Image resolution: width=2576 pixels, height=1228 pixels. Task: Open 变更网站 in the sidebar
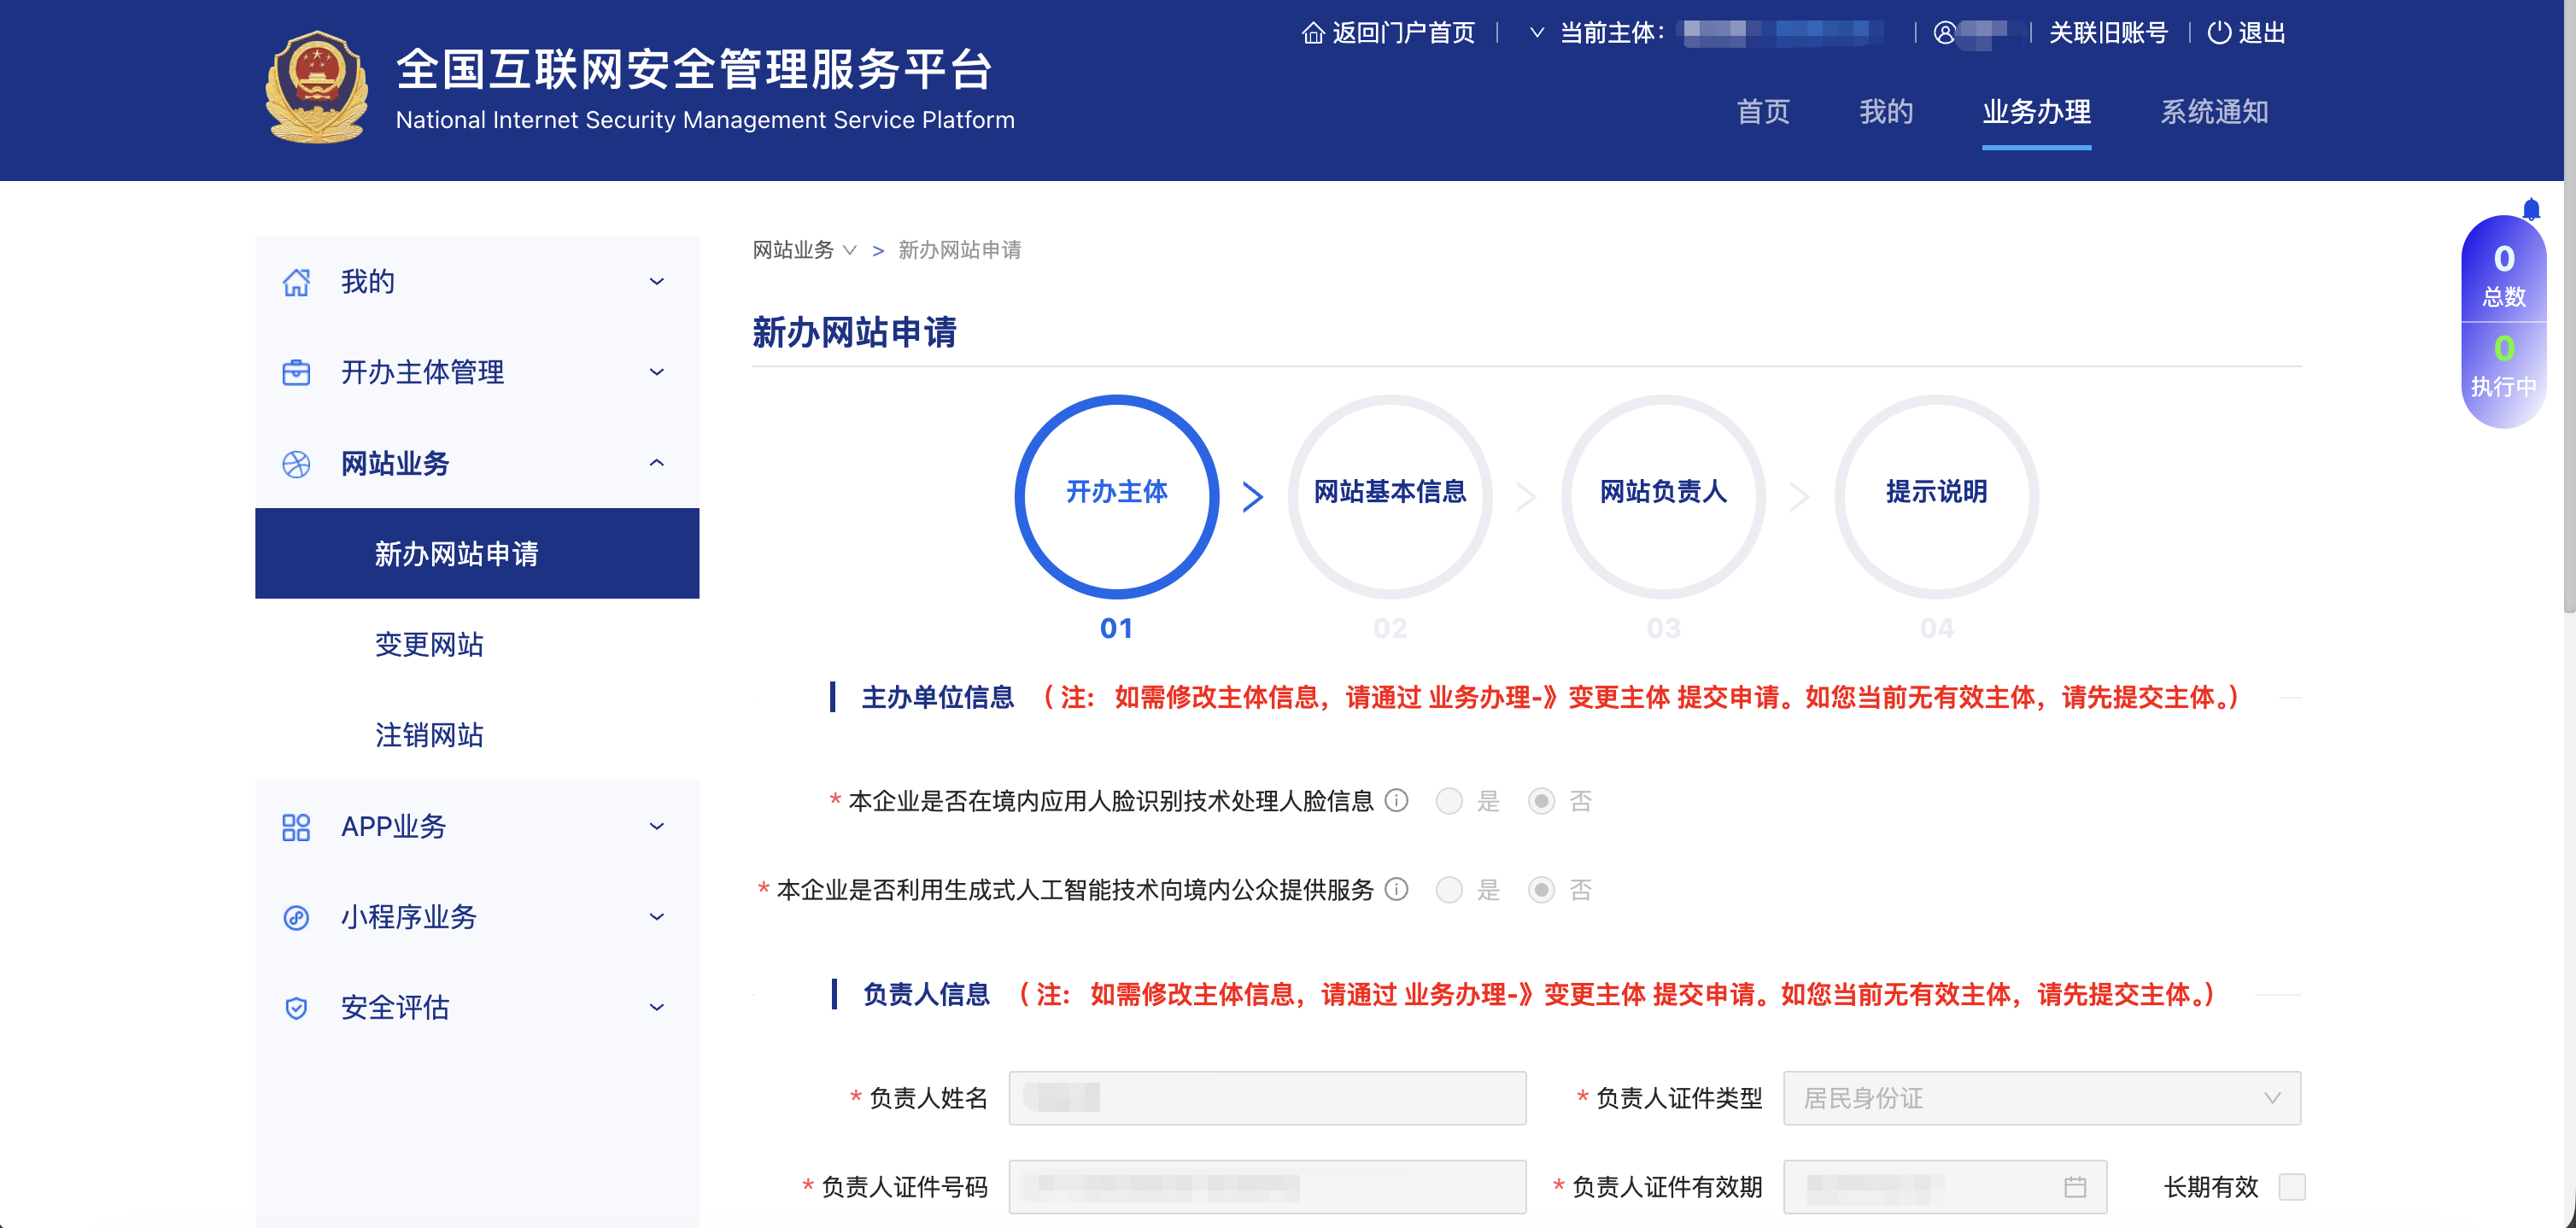click(429, 644)
